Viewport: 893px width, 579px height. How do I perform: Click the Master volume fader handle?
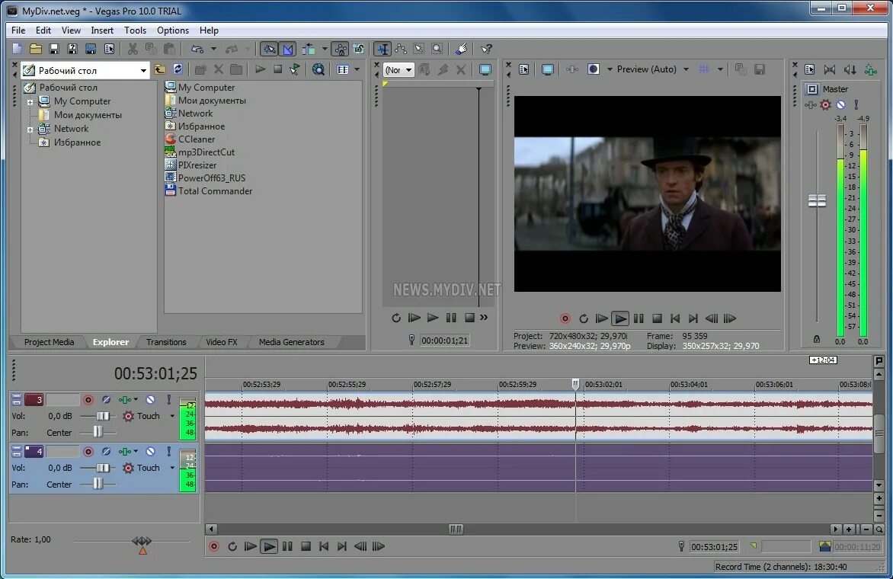point(817,200)
